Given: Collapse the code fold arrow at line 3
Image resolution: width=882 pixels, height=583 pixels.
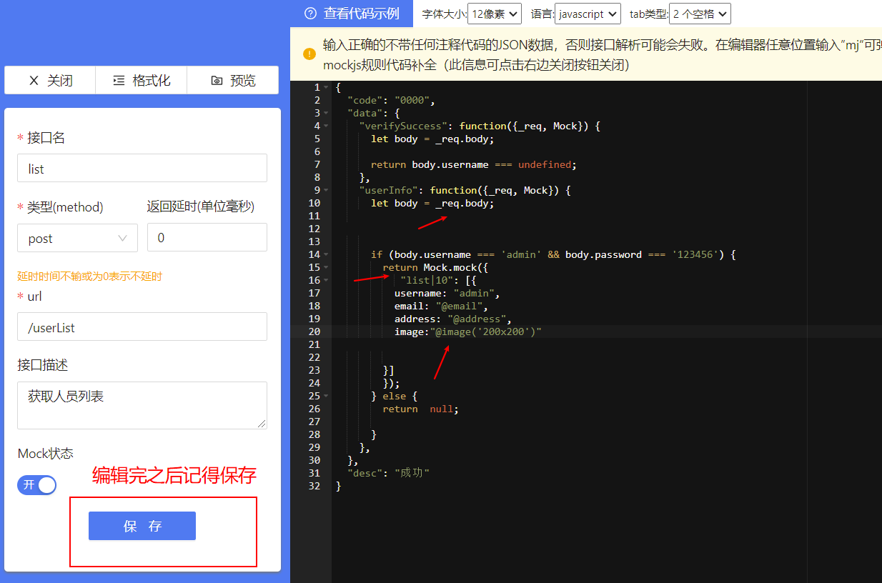Looking at the screenshot, I should click(x=326, y=114).
